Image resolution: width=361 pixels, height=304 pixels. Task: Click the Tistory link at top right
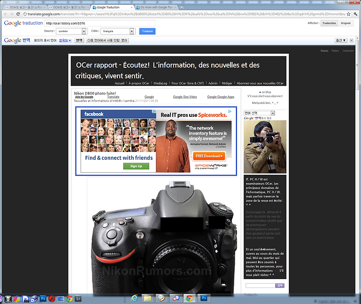click(335, 51)
